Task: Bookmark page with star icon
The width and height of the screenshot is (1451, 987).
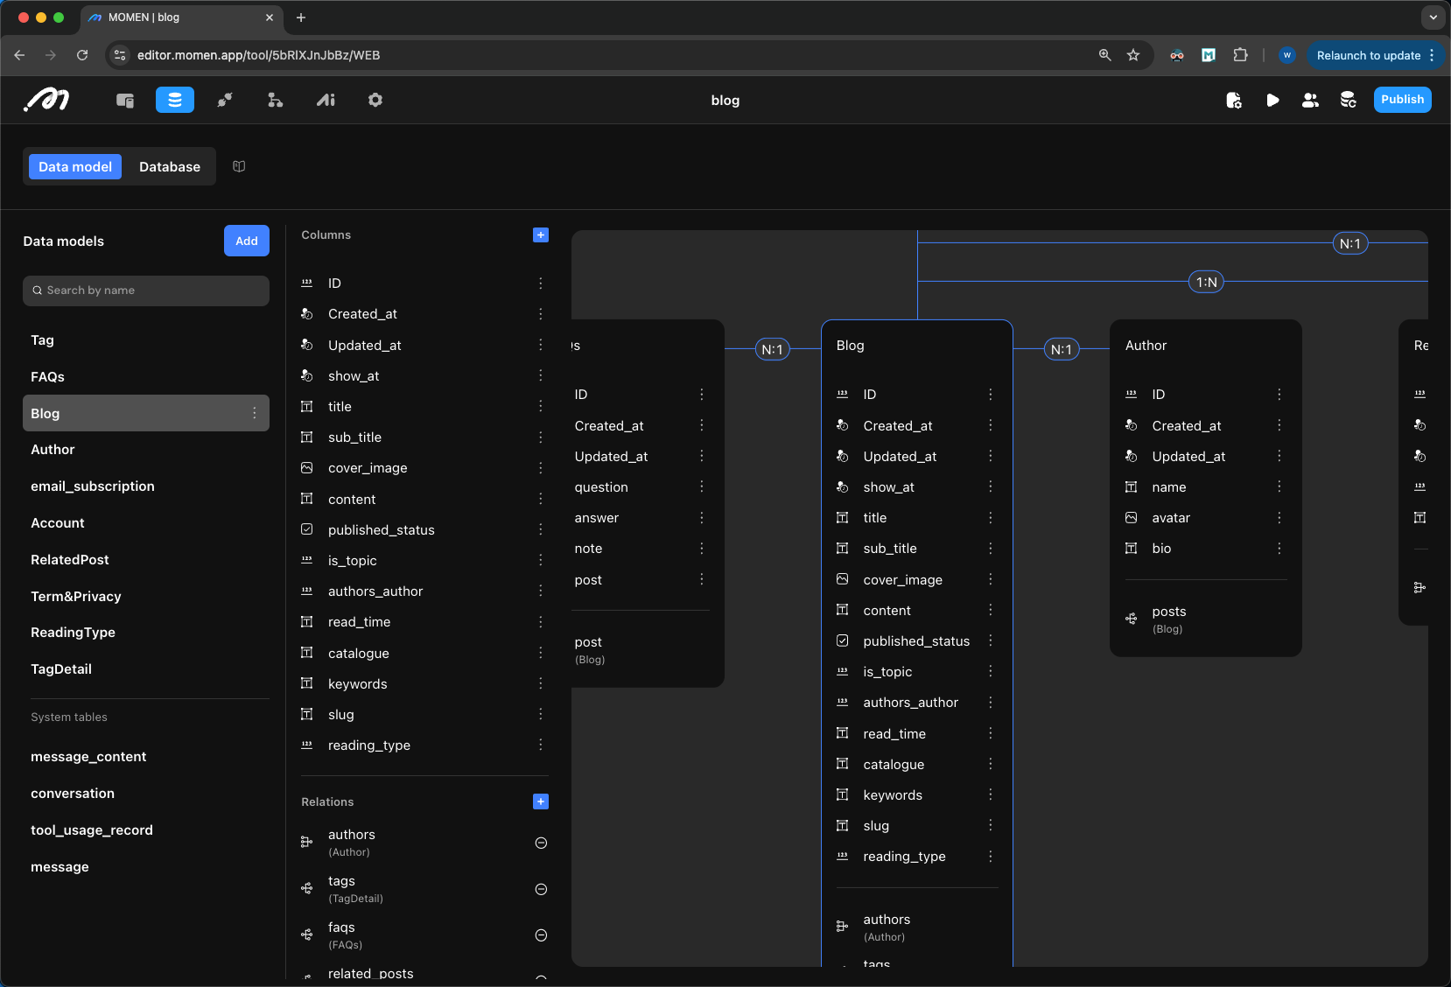Action: [1133, 55]
